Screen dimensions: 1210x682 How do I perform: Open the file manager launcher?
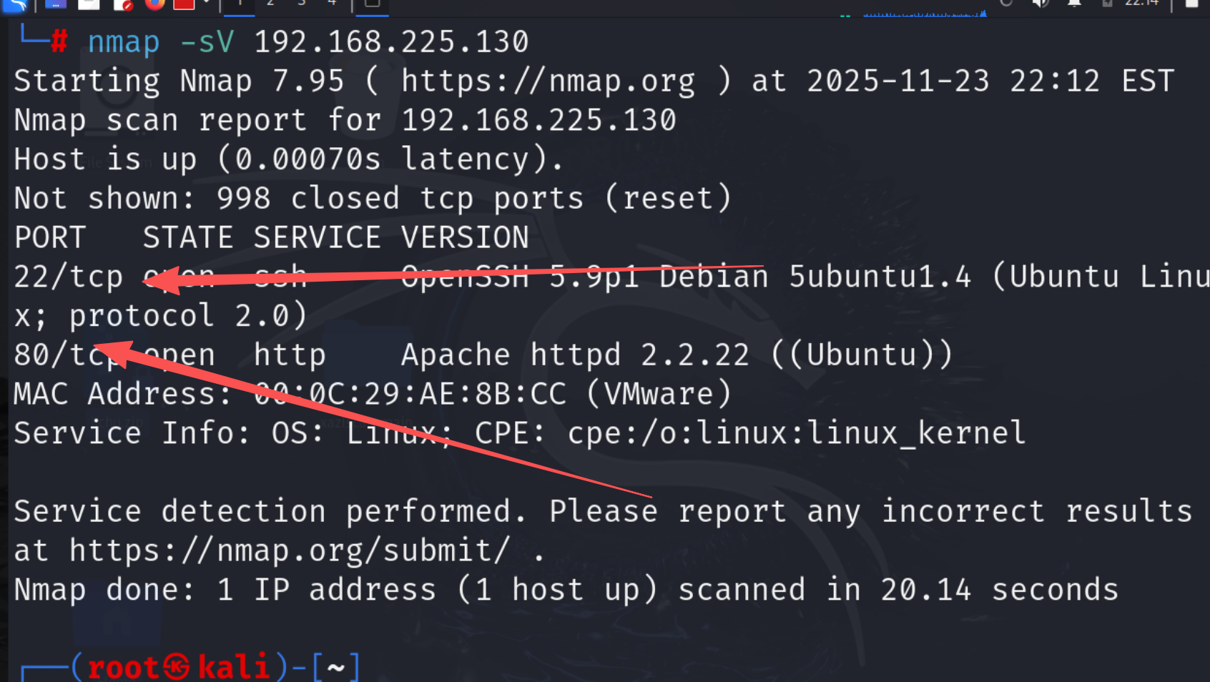click(x=89, y=4)
